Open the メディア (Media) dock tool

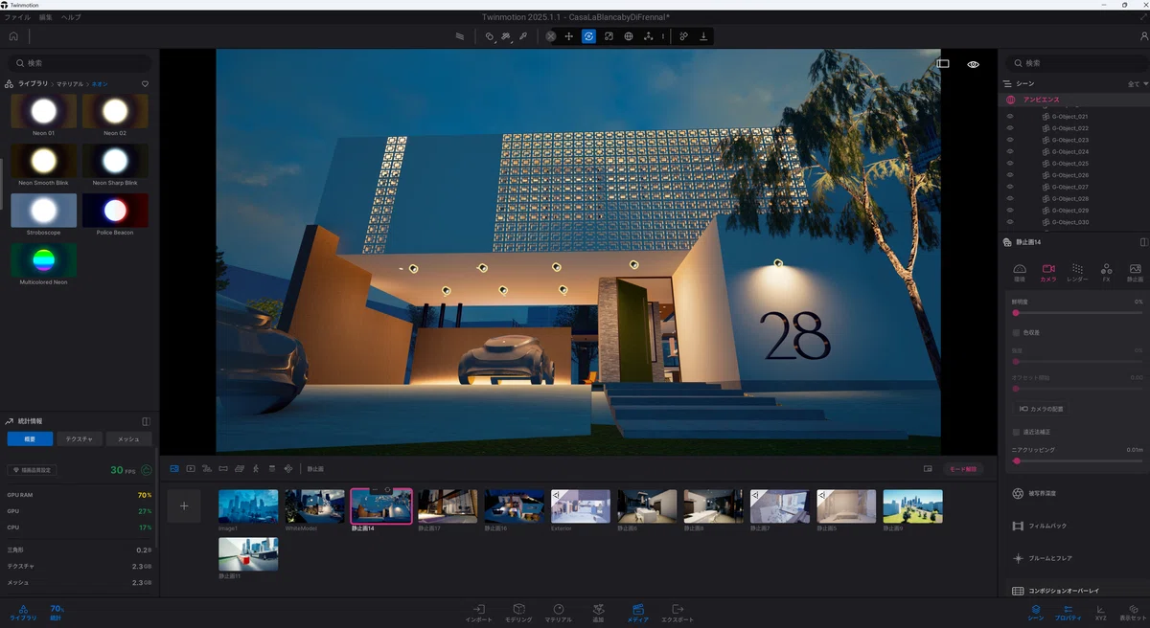[x=638, y=613]
